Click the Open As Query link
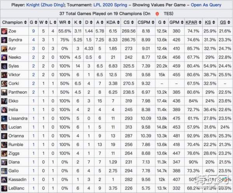233x193 pixels. coord(206,5)
